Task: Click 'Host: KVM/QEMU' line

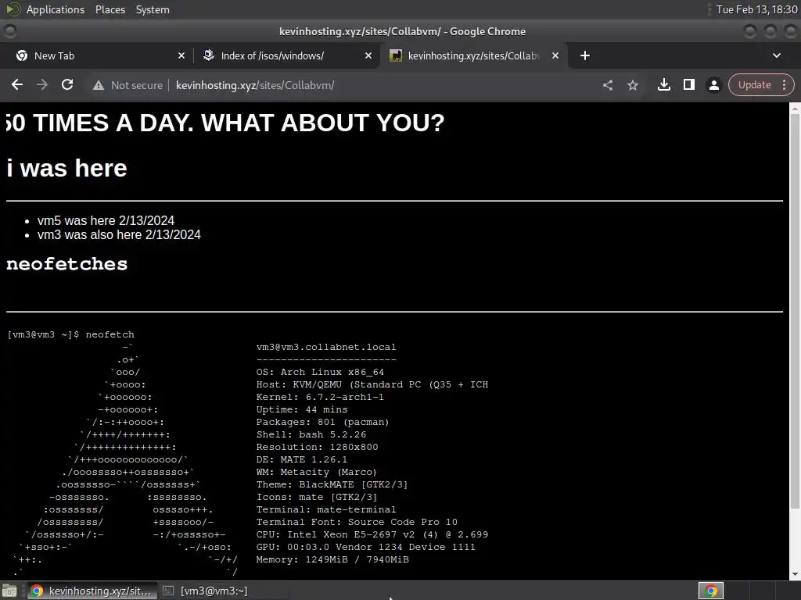Action: (x=372, y=384)
